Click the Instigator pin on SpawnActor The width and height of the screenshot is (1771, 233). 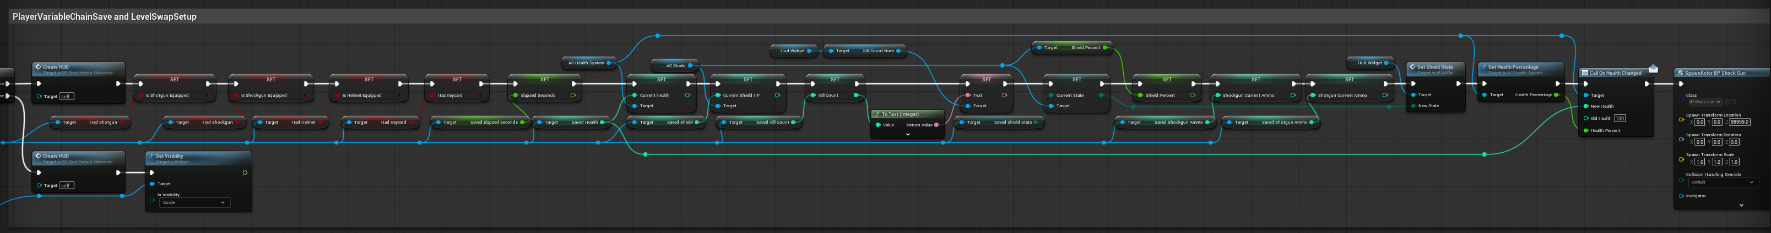click(1682, 196)
